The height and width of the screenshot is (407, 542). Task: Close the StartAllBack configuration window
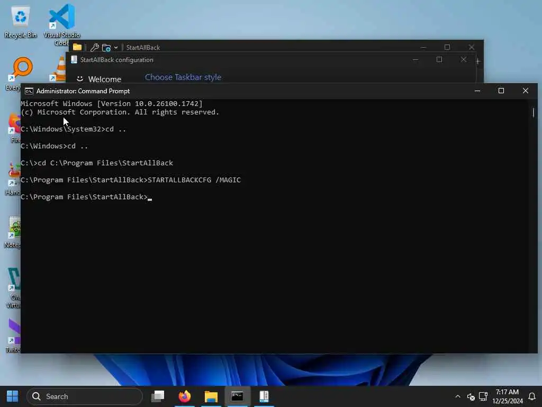pyautogui.click(x=464, y=59)
